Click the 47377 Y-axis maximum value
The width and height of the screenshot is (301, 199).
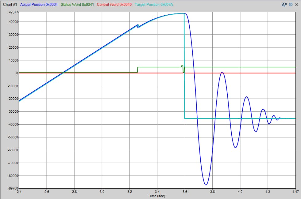point(14,13)
